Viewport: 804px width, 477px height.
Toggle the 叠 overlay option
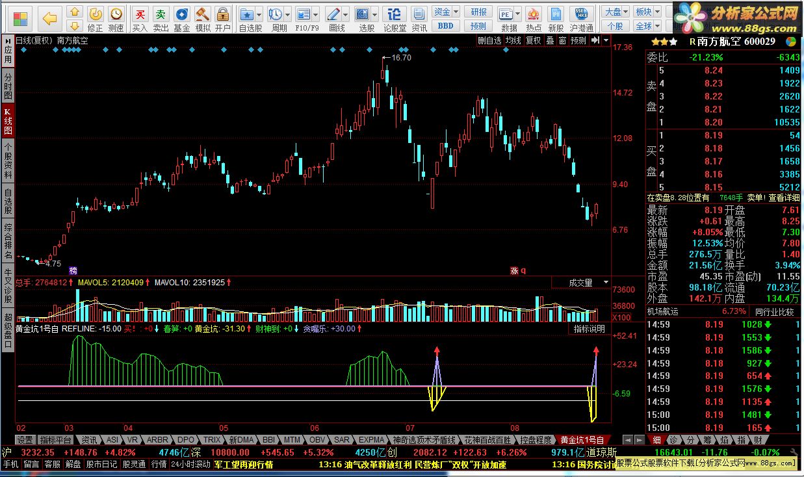[550, 40]
